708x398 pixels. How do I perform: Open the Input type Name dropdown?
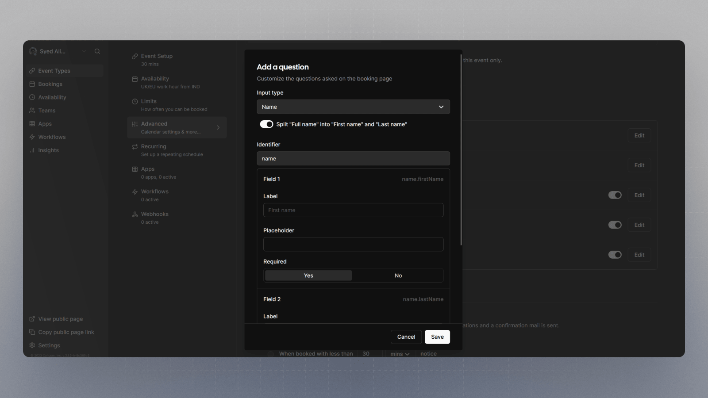point(353,107)
